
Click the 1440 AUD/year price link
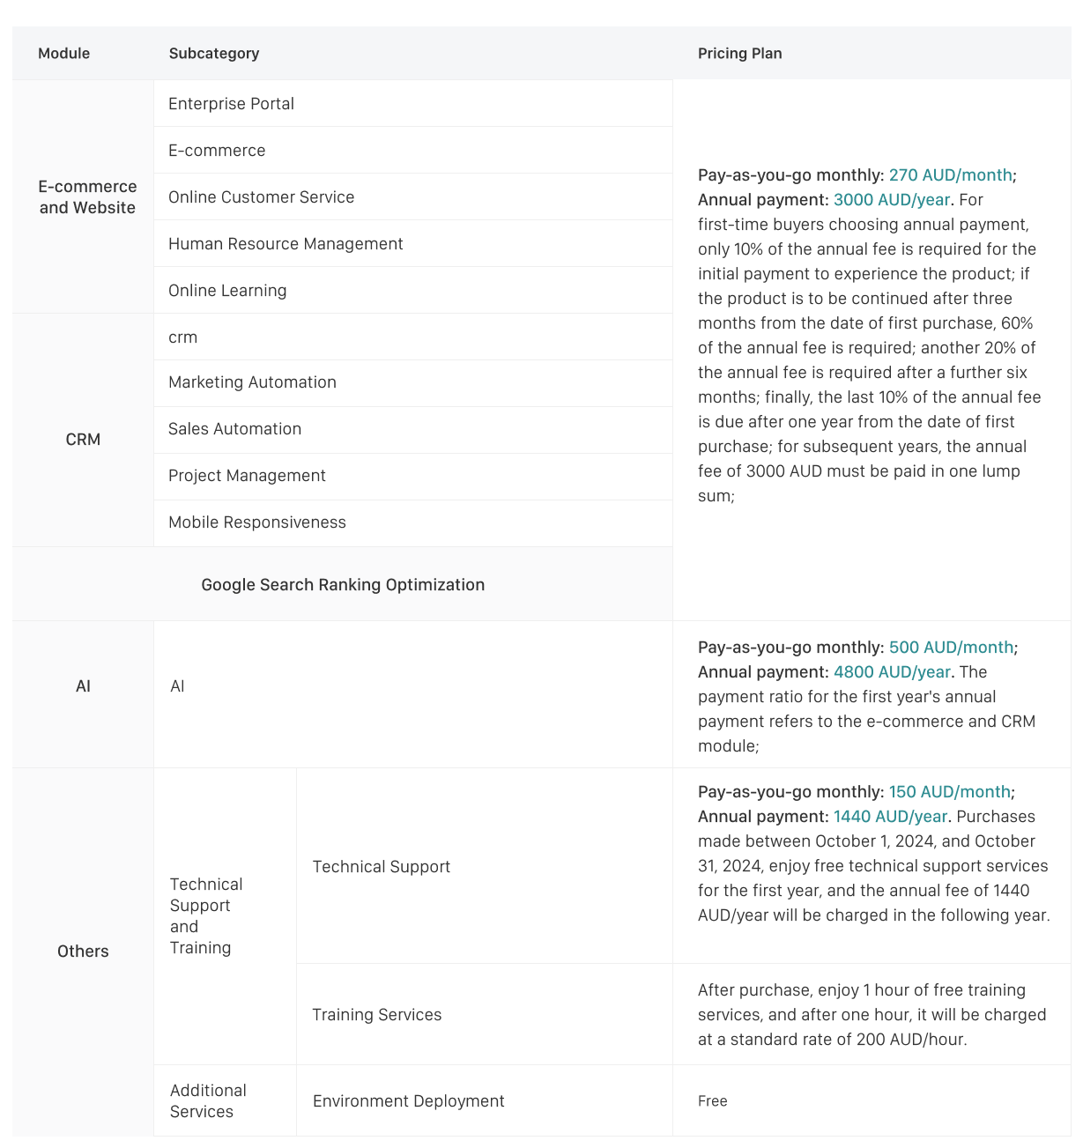[890, 817]
